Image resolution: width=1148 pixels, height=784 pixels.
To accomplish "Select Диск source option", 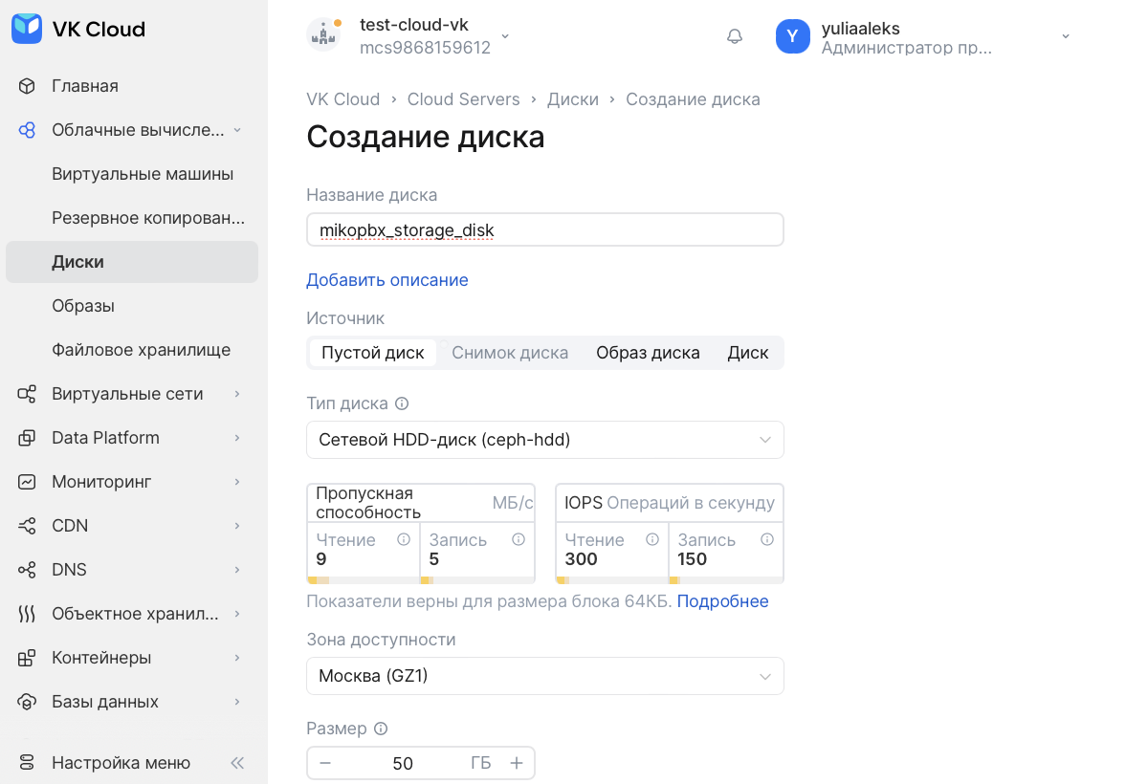I will click(747, 353).
